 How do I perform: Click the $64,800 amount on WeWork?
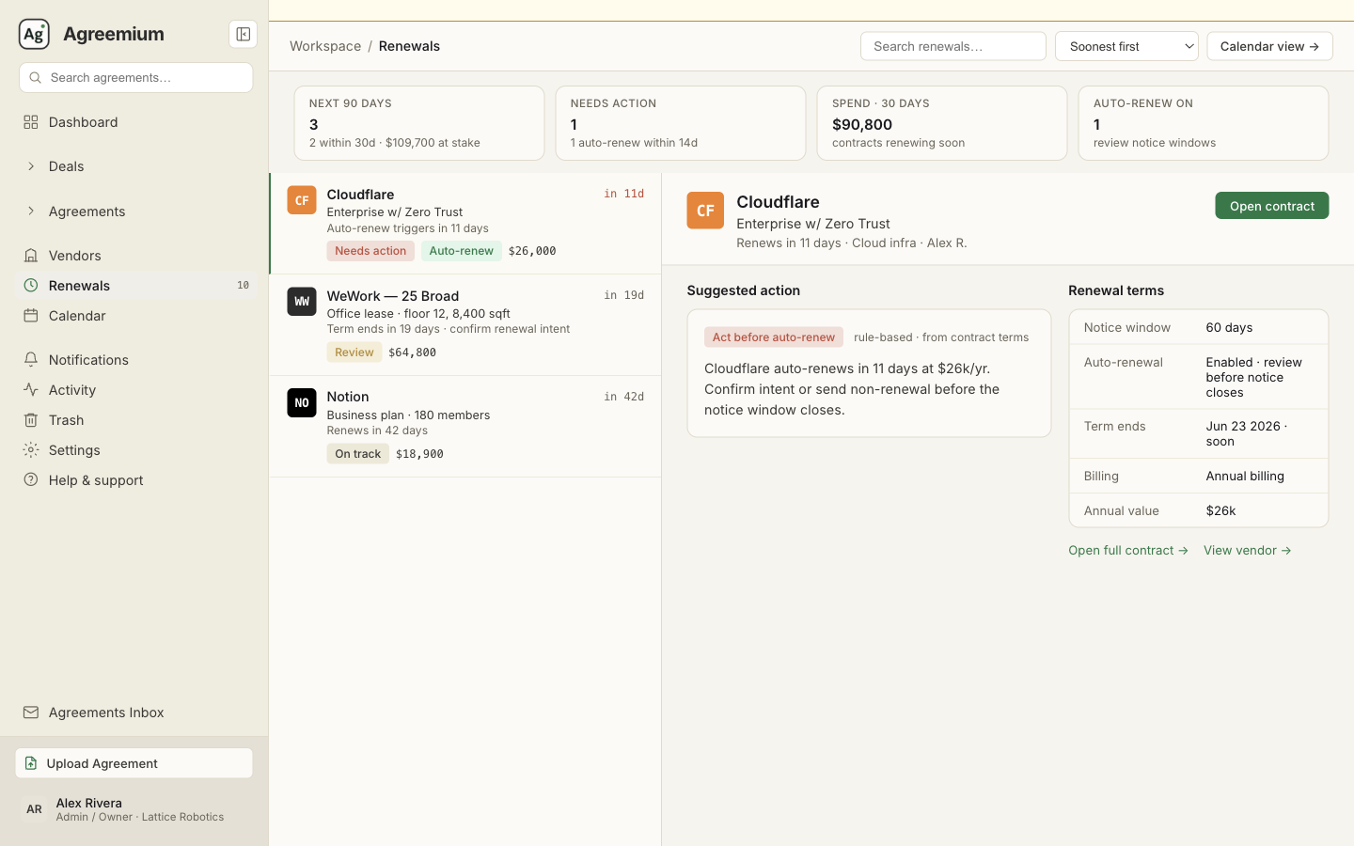413,352
